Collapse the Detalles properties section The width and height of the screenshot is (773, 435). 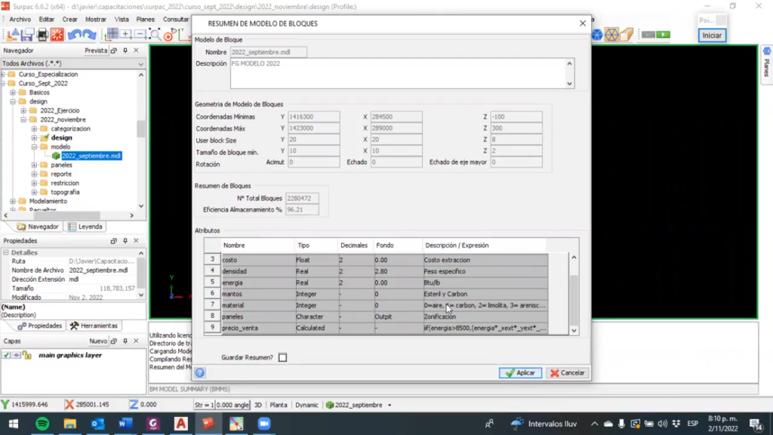(x=6, y=252)
